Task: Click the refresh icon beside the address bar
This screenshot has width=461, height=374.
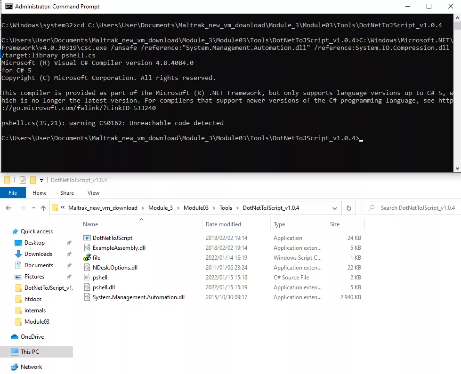Action: click(x=348, y=207)
